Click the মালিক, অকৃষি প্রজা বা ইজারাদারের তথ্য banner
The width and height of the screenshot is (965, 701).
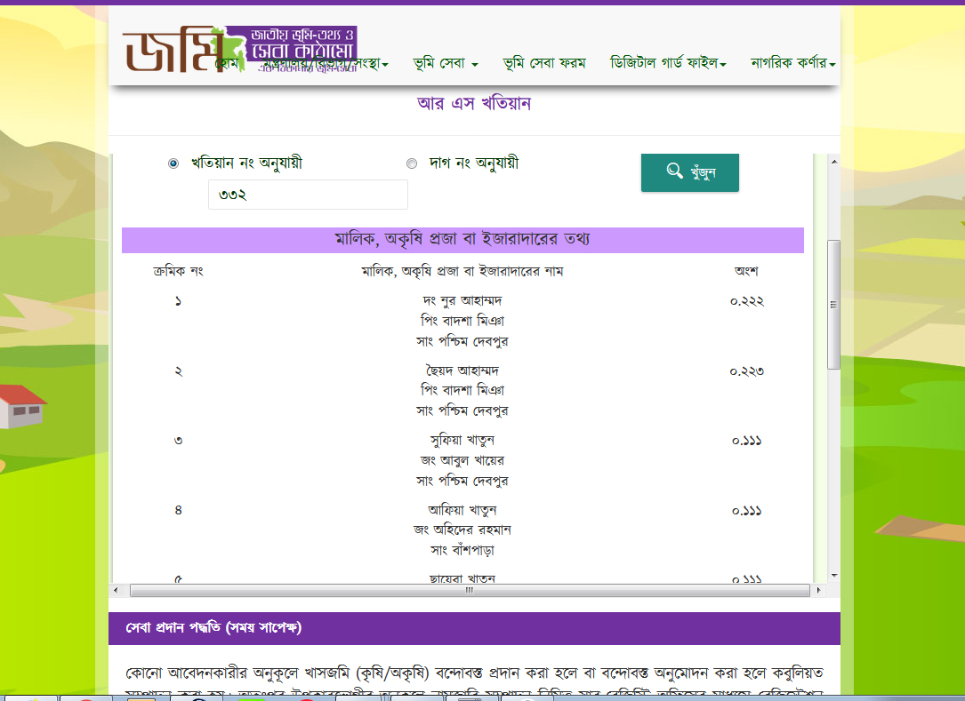pyautogui.click(x=462, y=240)
